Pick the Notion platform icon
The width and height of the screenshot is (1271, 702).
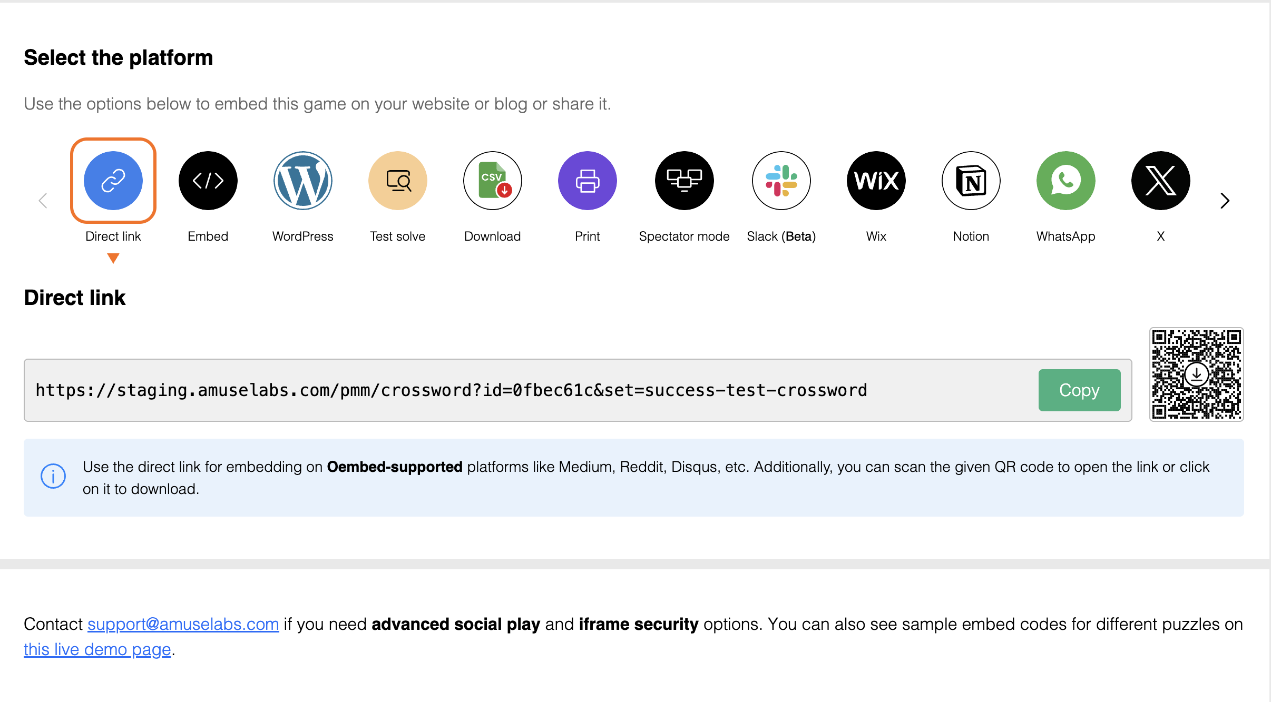(971, 181)
